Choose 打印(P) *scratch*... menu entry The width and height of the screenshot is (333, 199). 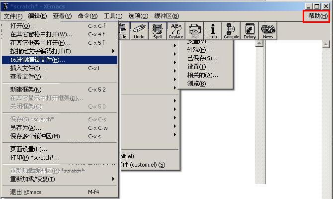pyautogui.click(x=60, y=158)
